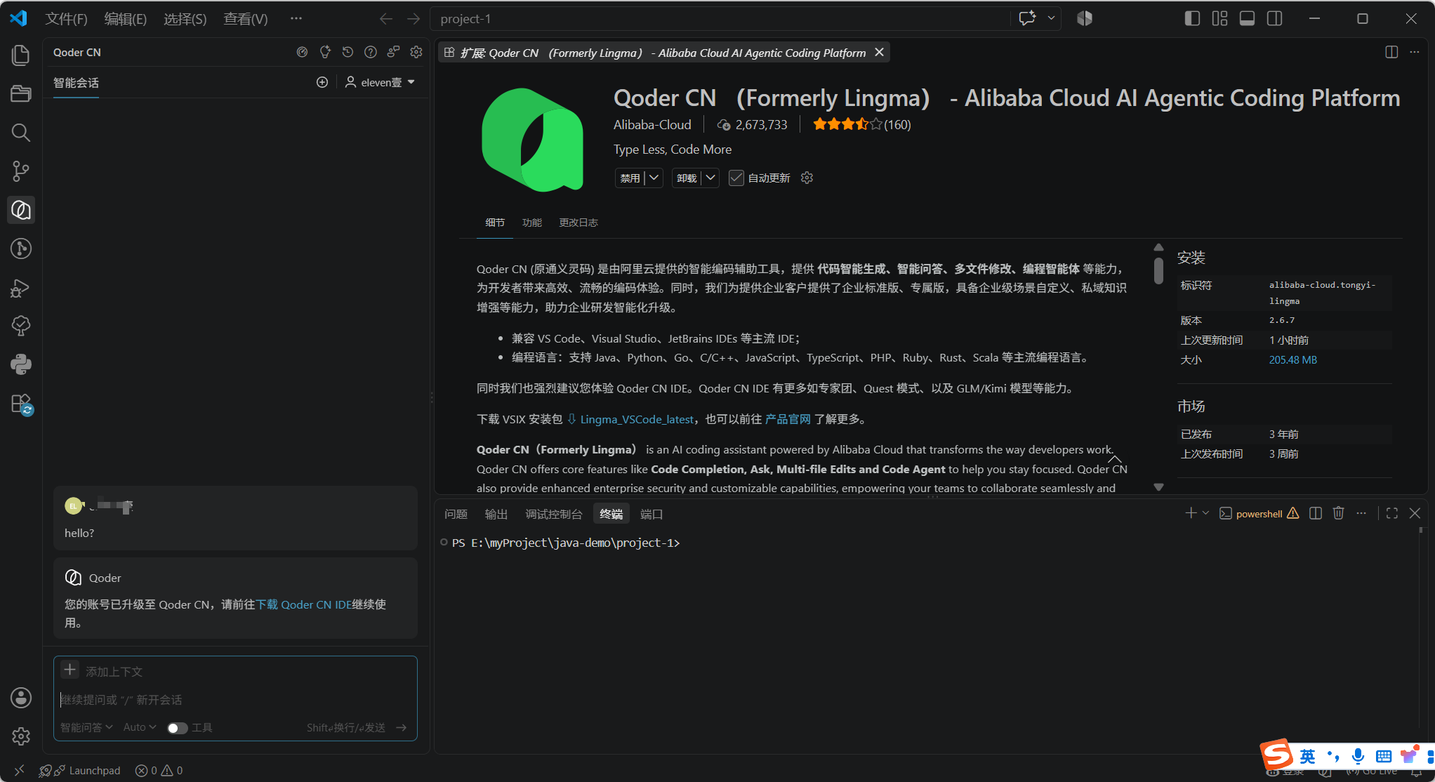Open the Accounts menu in the activity bar

click(x=21, y=698)
